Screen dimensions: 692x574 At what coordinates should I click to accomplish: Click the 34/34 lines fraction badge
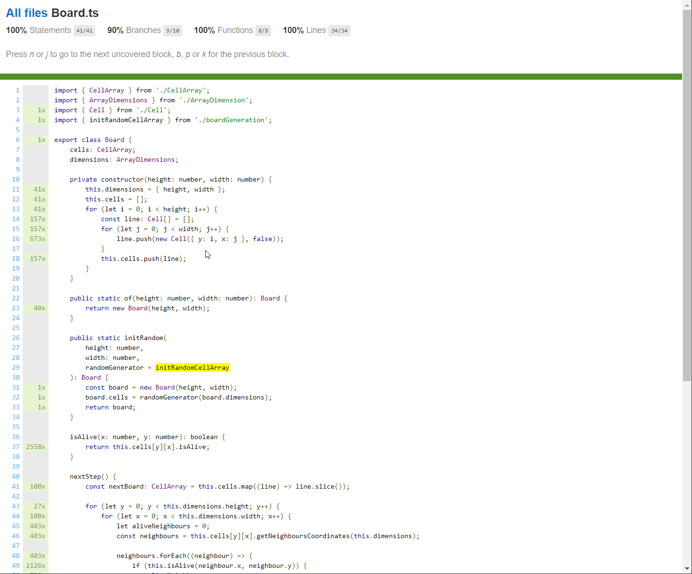pyautogui.click(x=339, y=31)
